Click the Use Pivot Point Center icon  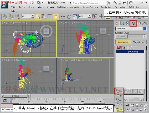point(94,17)
